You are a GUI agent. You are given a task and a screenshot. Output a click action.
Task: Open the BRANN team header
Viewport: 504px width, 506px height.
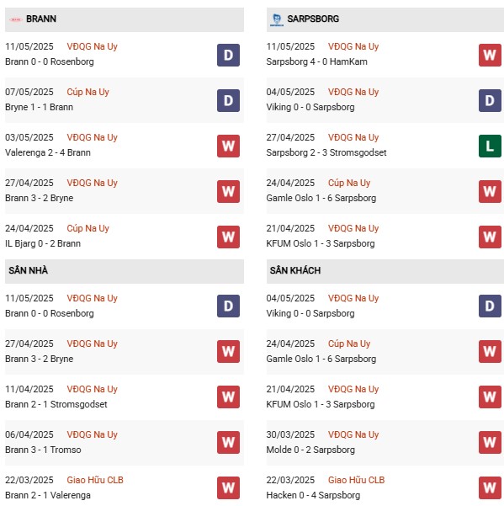[x=125, y=19]
